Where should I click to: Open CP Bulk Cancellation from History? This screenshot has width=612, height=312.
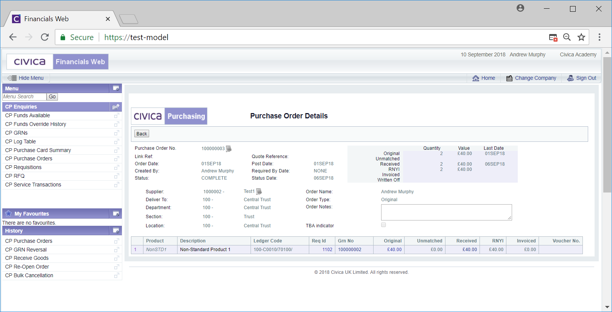coord(29,275)
